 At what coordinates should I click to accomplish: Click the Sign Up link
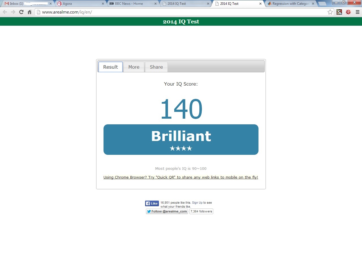point(197,203)
